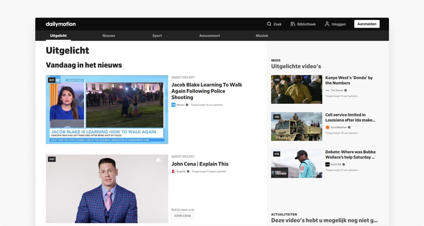Screen dimensions: 424x226
Task: Play the Kanye West video thumbnail
Action: pyautogui.click(x=297, y=89)
